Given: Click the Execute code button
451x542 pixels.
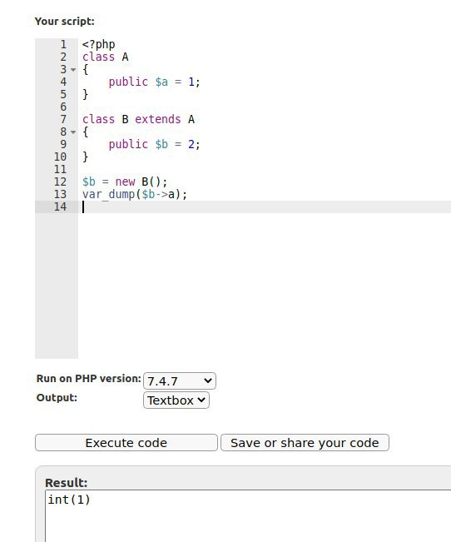Looking at the screenshot, I should tap(126, 442).
